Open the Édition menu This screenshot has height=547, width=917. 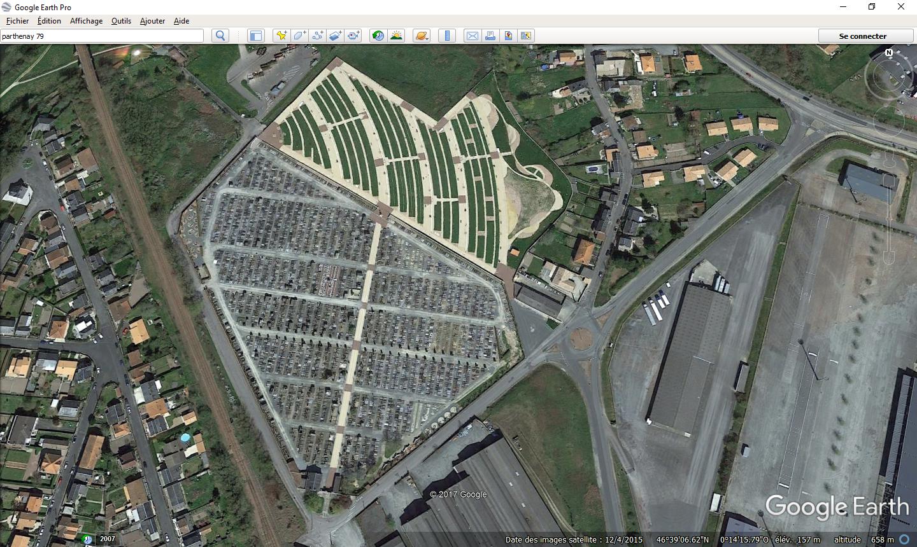click(x=49, y=21)
